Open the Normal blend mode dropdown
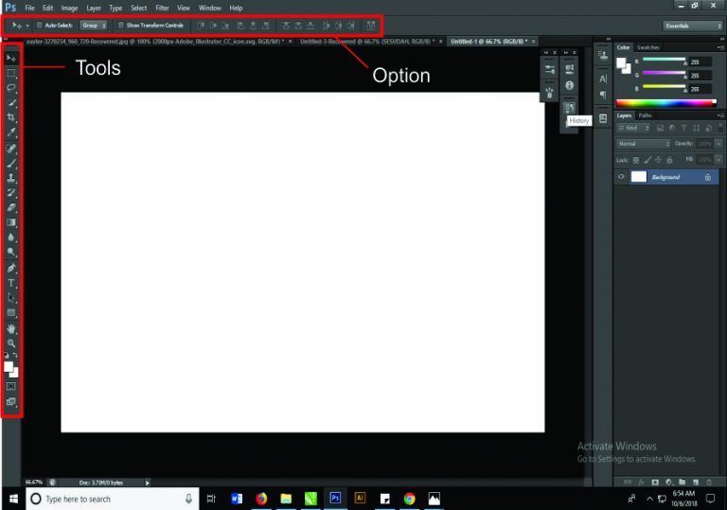Viewport: 727px width, 510px height. (644, 144)
